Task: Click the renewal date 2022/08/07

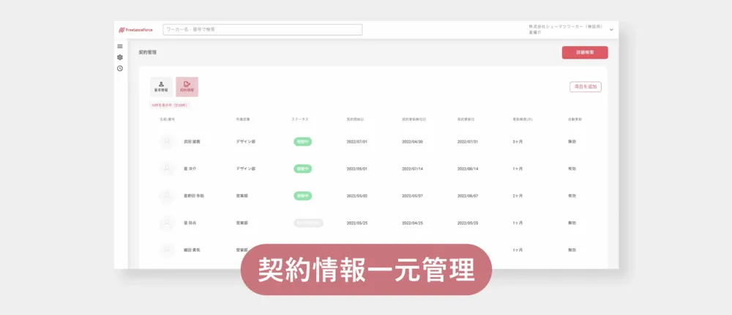Action: click(x=468, y=196)
